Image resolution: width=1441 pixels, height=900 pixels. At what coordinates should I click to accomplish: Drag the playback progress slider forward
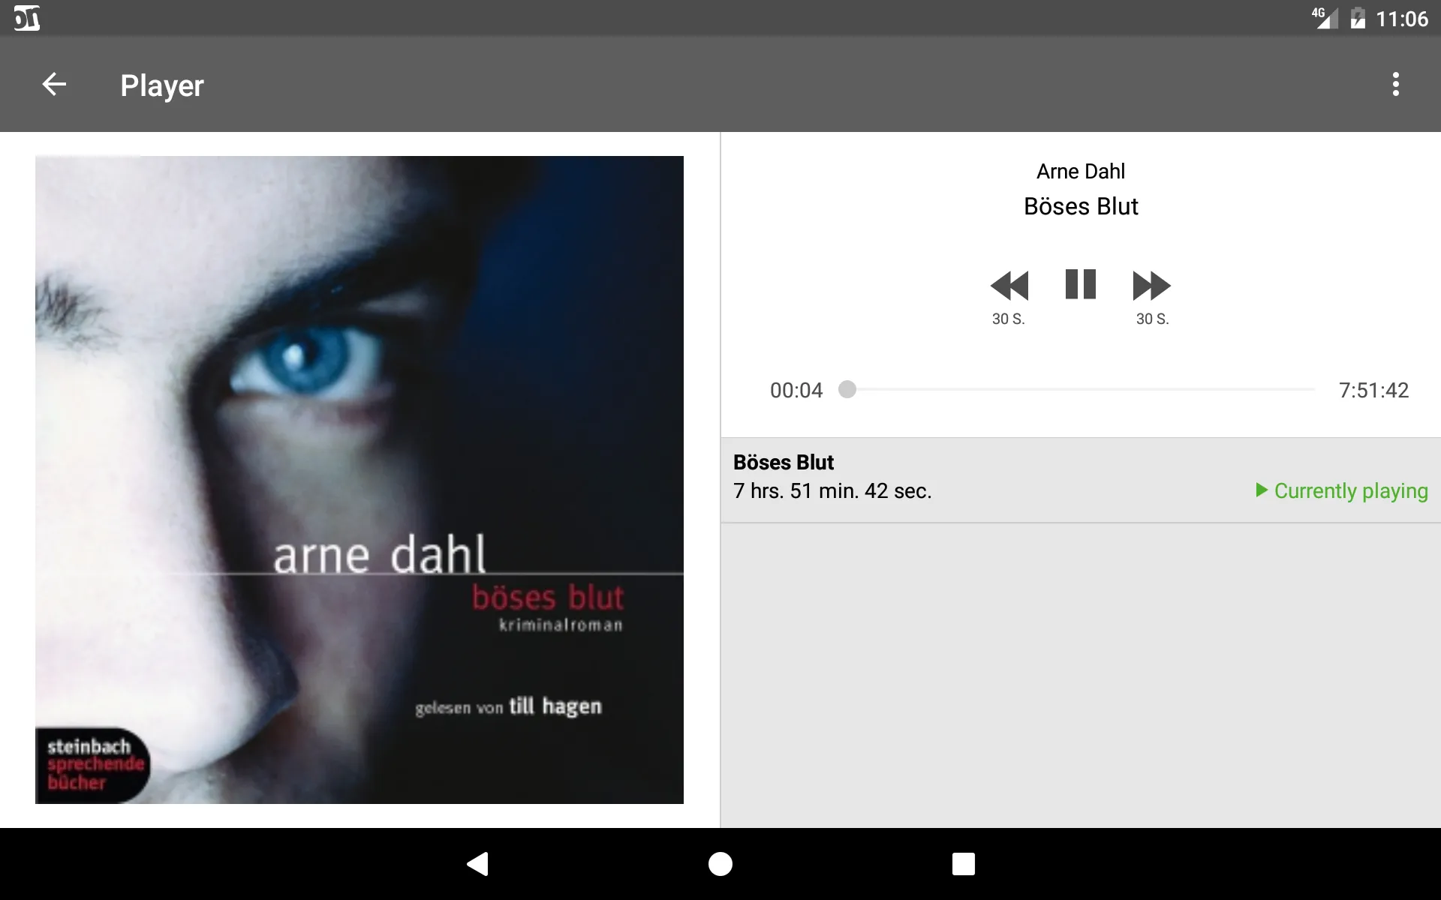(847, 390)
